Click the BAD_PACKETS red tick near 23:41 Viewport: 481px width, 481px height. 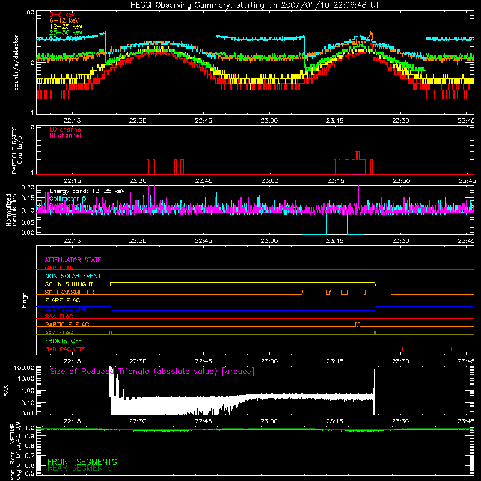coord(452,349)
